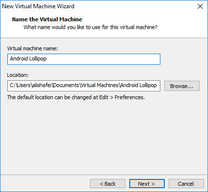Focus the Virtual machine name field
Viewport: 208px width, 192px height.
pyautogui.click(x=84, y=59)
